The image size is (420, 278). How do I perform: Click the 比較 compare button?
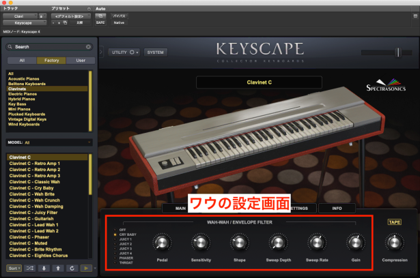coord(80,22)
